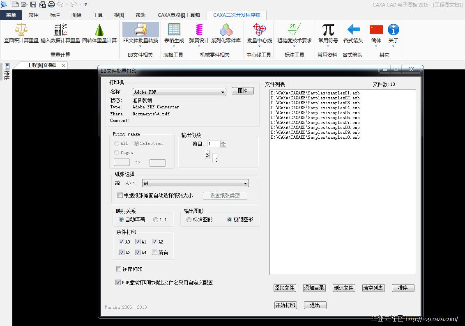Open the CAXA塑胶模工具箱 tab
465x326 pixels.
(x=179, y=15)
